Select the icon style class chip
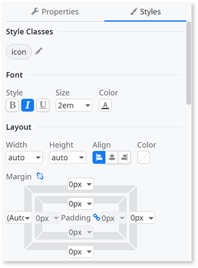The width and height of the screenshot is (198, 268). point(19,52)
